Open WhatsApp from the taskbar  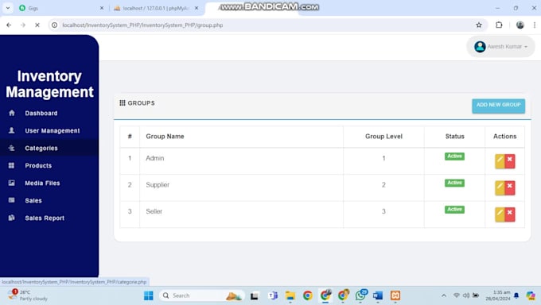360,295
